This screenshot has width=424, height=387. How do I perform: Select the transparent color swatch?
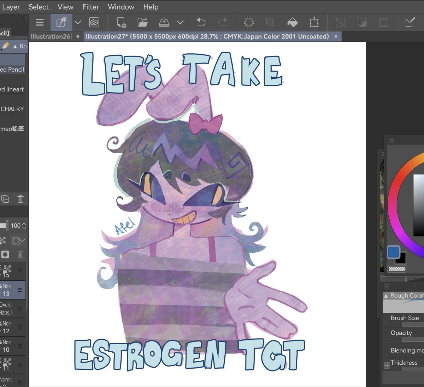pos(397,269)
